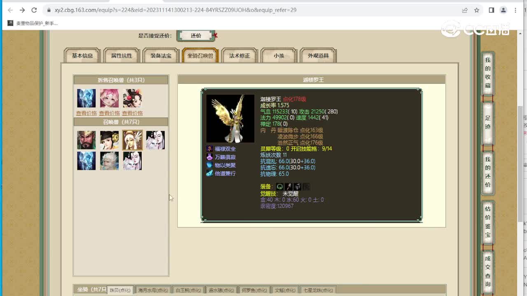
Task: Click the 亲密度:120967 text
Action: tap(277, 206)
